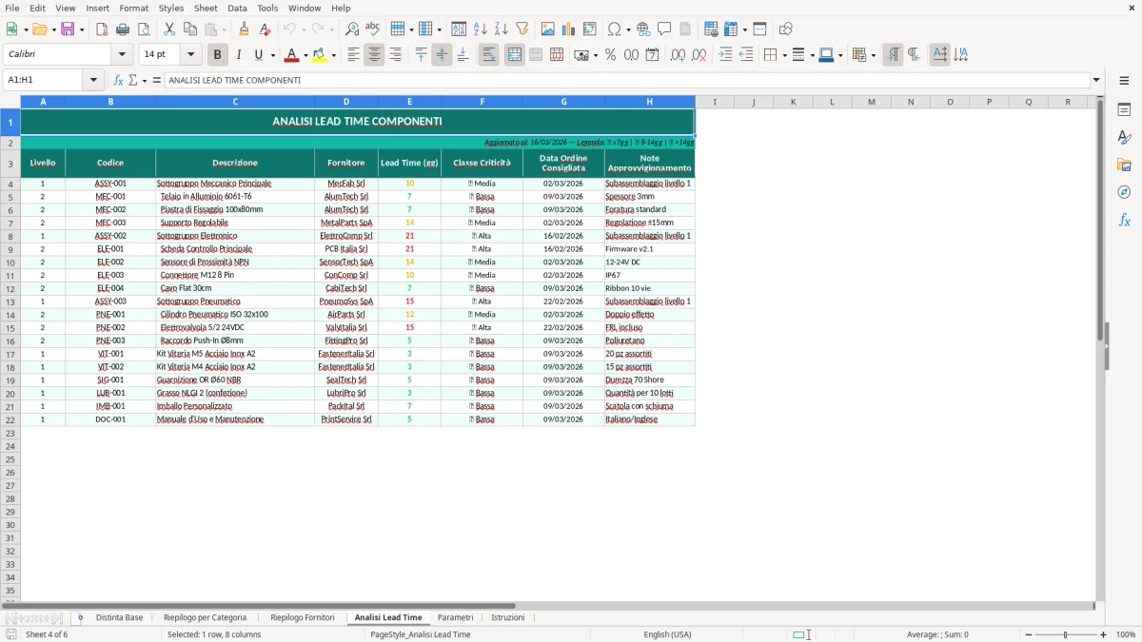Toggle align right

coord(395,55)
